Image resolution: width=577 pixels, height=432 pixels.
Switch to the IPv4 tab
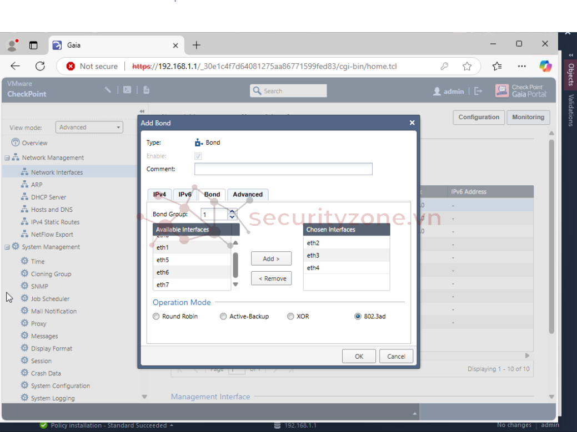159,194
